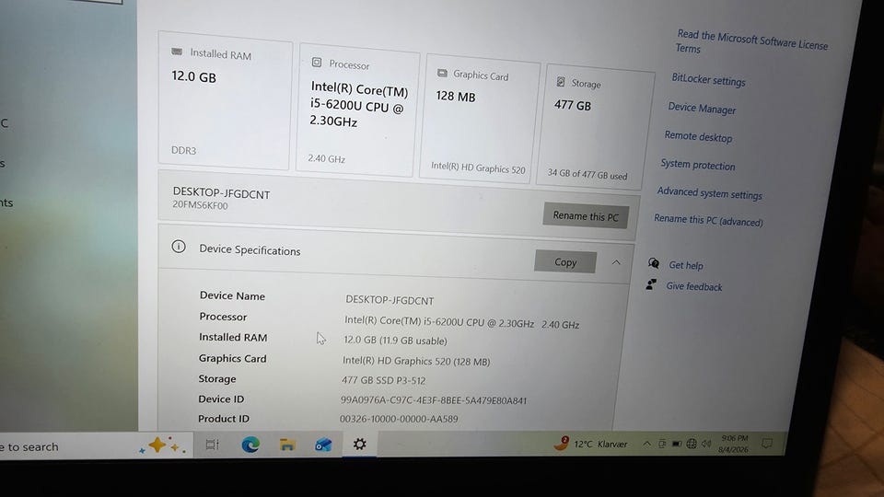Select the Installed RAM 12.0 GB card

tap(225, 100)
